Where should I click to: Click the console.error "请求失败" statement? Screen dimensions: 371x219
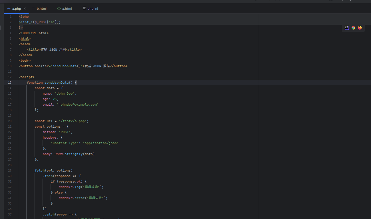tap(83, 198)
